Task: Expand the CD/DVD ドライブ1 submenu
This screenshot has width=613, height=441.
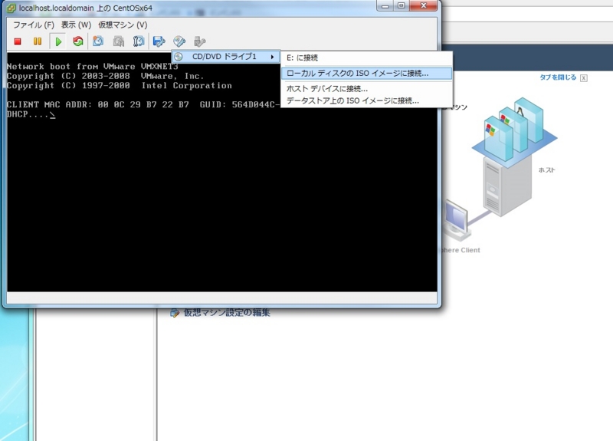Action: pos(226,57)
